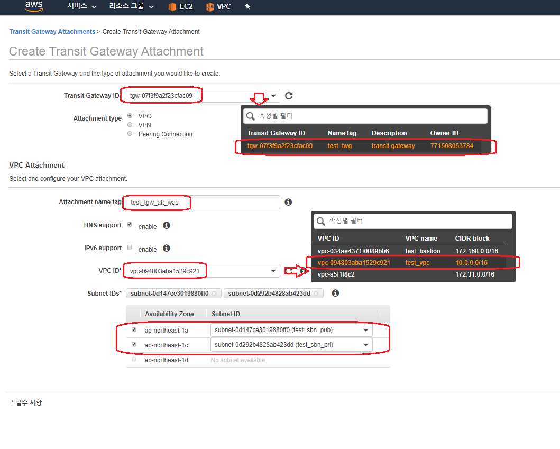Screen dimensions: 560x449
Task: Select Peering Connection attachment type
Action: [x=130, y=134]
